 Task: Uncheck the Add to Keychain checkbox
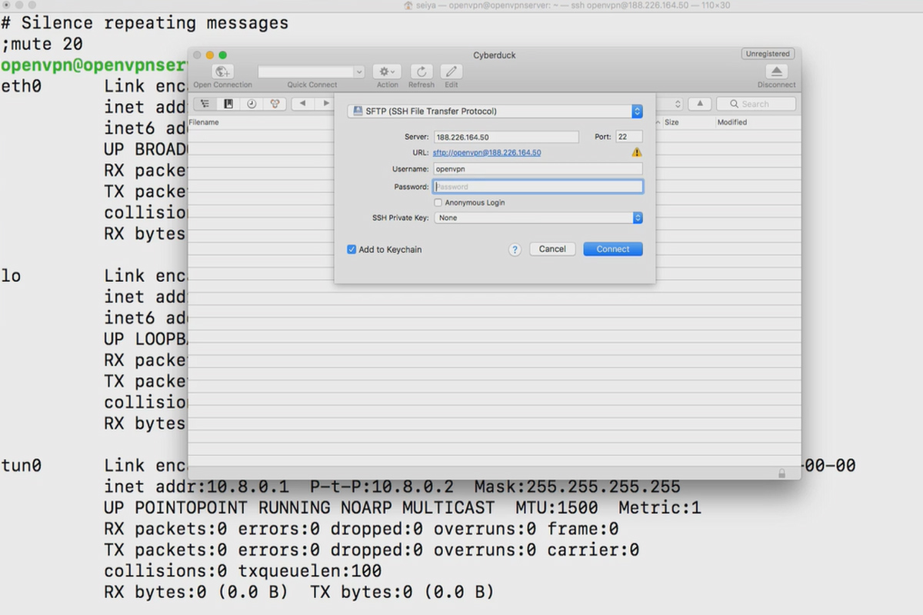point(352,250)
